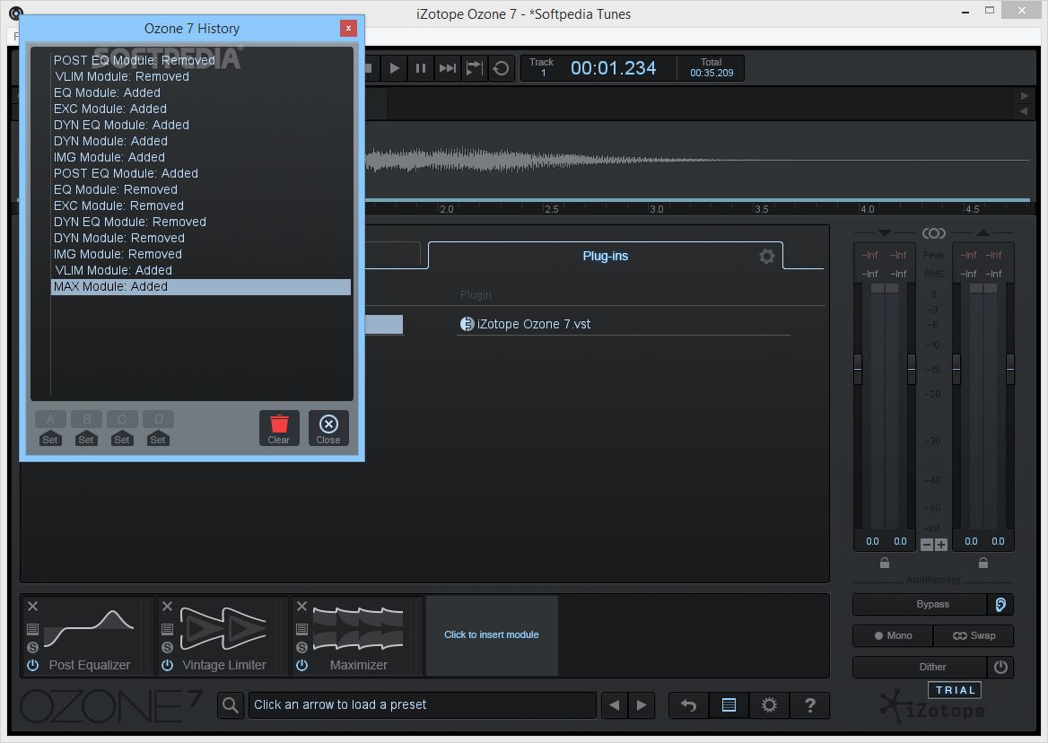Open Maximizer module presets list
This screenshot has height=743, width=1048.
(x=302, y=629)
